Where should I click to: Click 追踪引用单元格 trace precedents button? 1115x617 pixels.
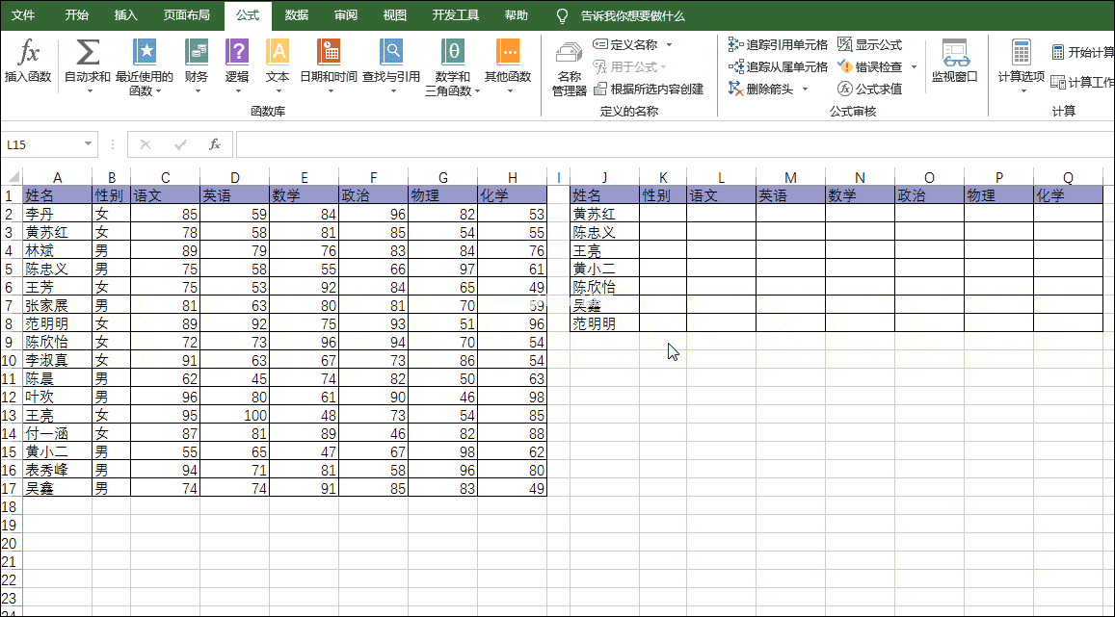[778, 44]
